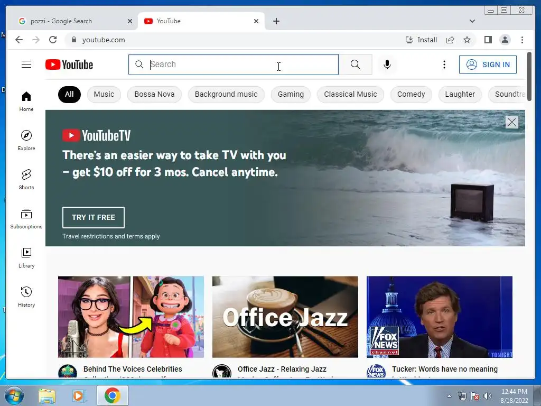Open Chrome three-dot menu

click(x=522, y=40)
